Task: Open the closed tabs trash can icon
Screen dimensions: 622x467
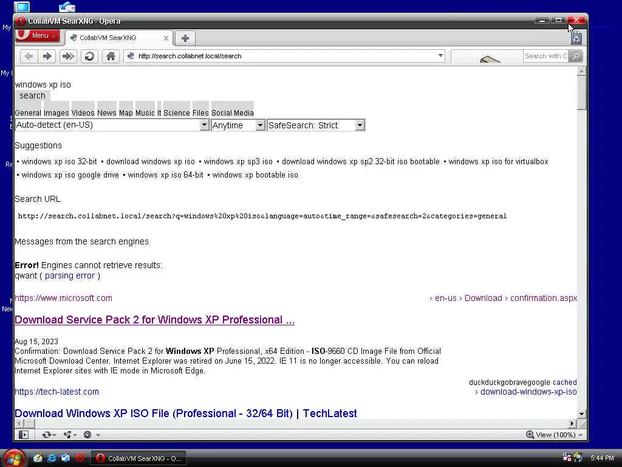Action: (x=576, y=38)
